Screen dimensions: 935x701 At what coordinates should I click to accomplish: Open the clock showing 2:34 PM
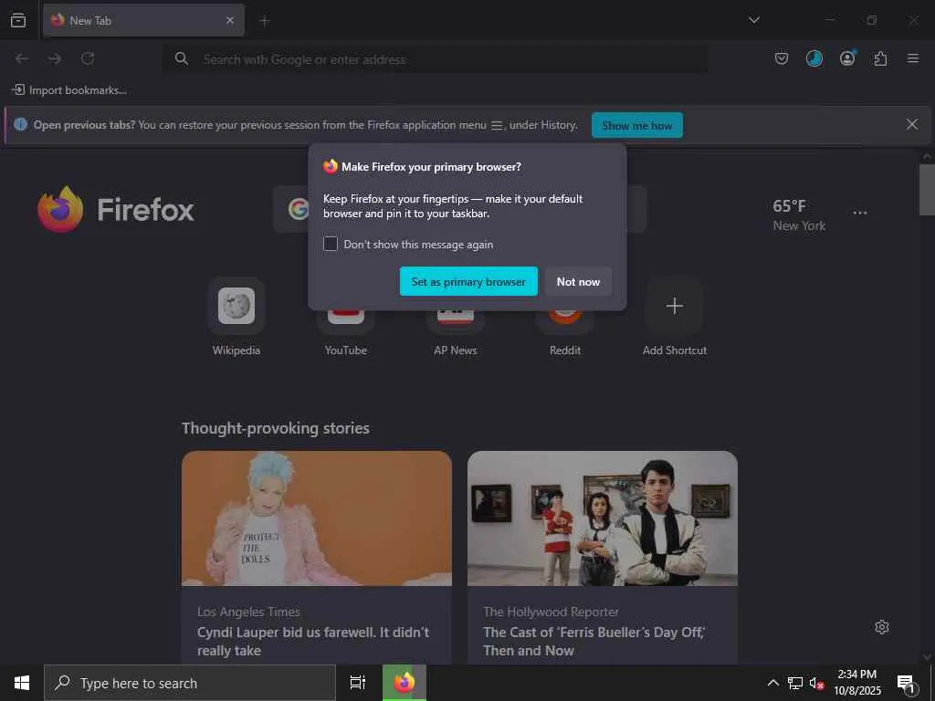tap(856, 683)
